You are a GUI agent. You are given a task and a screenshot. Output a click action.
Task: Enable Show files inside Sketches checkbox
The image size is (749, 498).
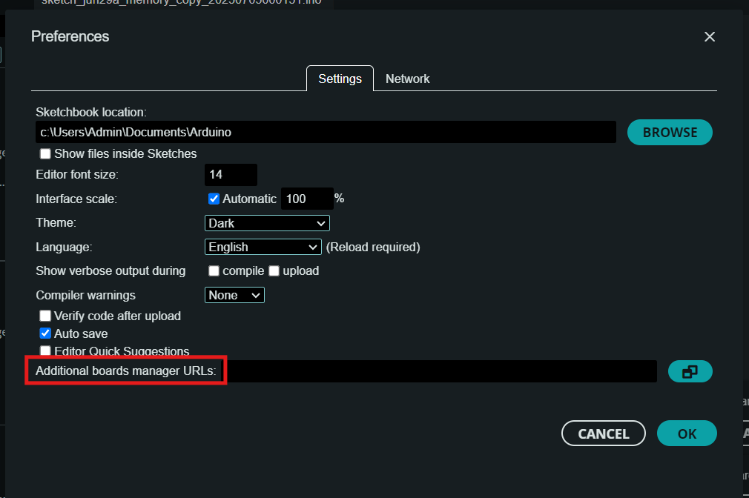(x=46, y=154)
